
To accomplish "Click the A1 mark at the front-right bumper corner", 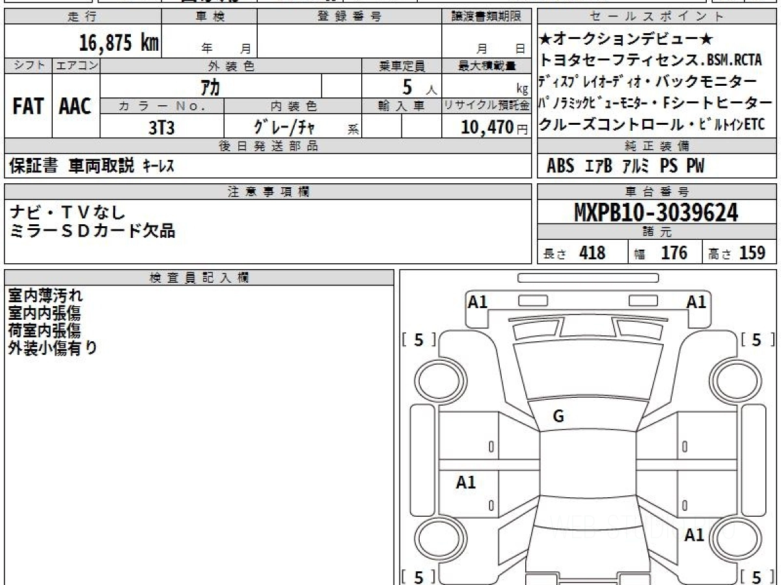I will pos(696,302).
